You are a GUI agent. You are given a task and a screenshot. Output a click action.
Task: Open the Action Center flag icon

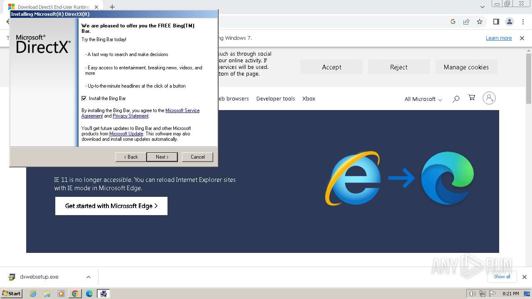(x=493, y=294)
